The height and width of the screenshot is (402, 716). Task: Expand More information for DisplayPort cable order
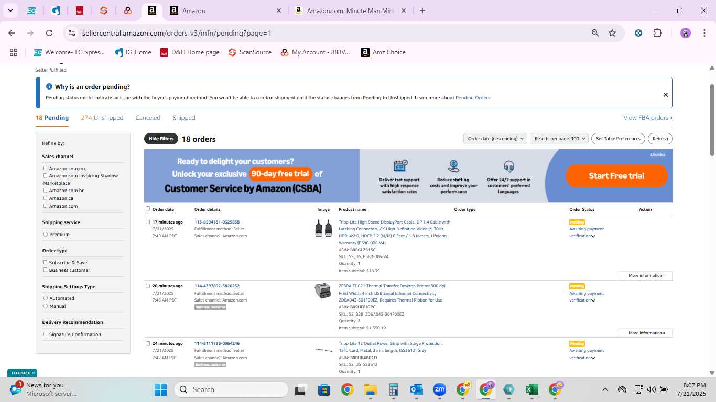(x=646, y=275)
